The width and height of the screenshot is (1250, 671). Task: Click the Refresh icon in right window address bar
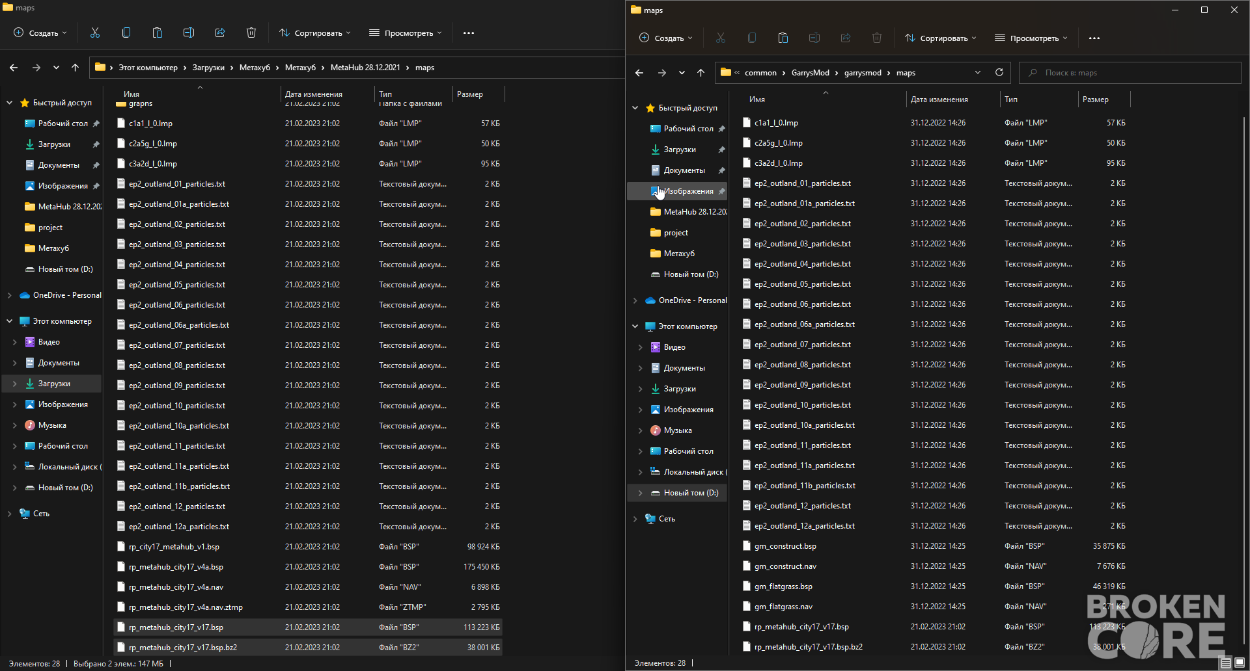[999, 72]
